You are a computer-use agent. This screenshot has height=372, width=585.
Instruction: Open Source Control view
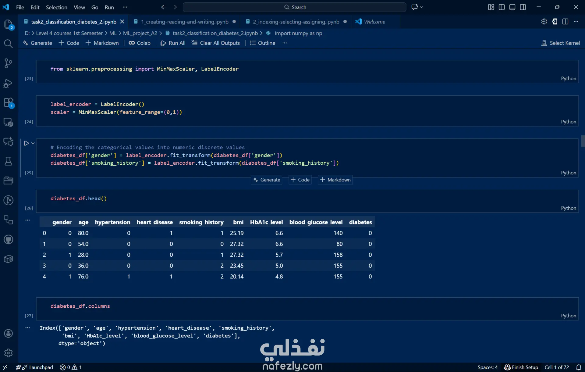(x=8, y=63)
